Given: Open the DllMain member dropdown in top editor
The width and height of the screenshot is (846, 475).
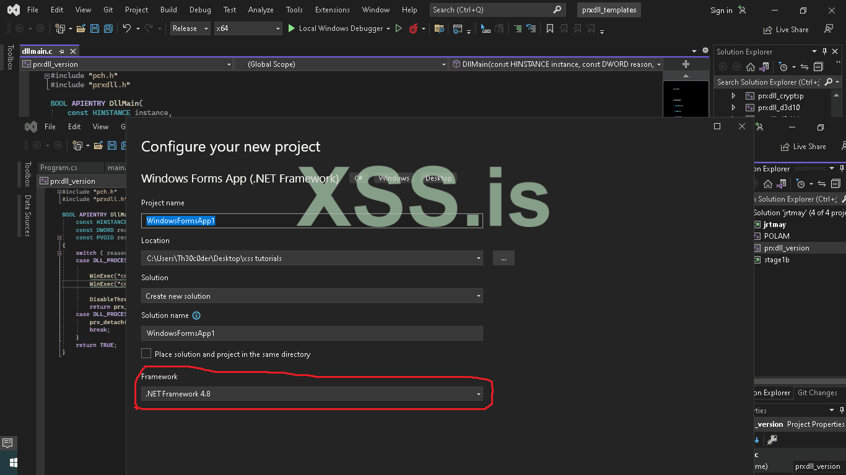Looking at the screenshot, I should (556, 64).
